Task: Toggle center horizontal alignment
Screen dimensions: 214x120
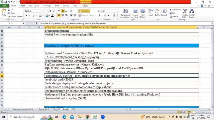Action: (x=63, y=15)
